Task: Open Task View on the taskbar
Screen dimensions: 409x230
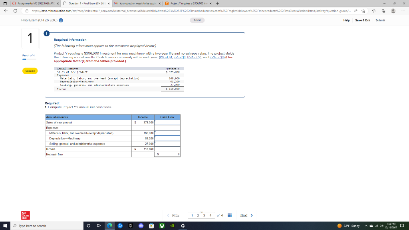Action: tap(99, 226)
